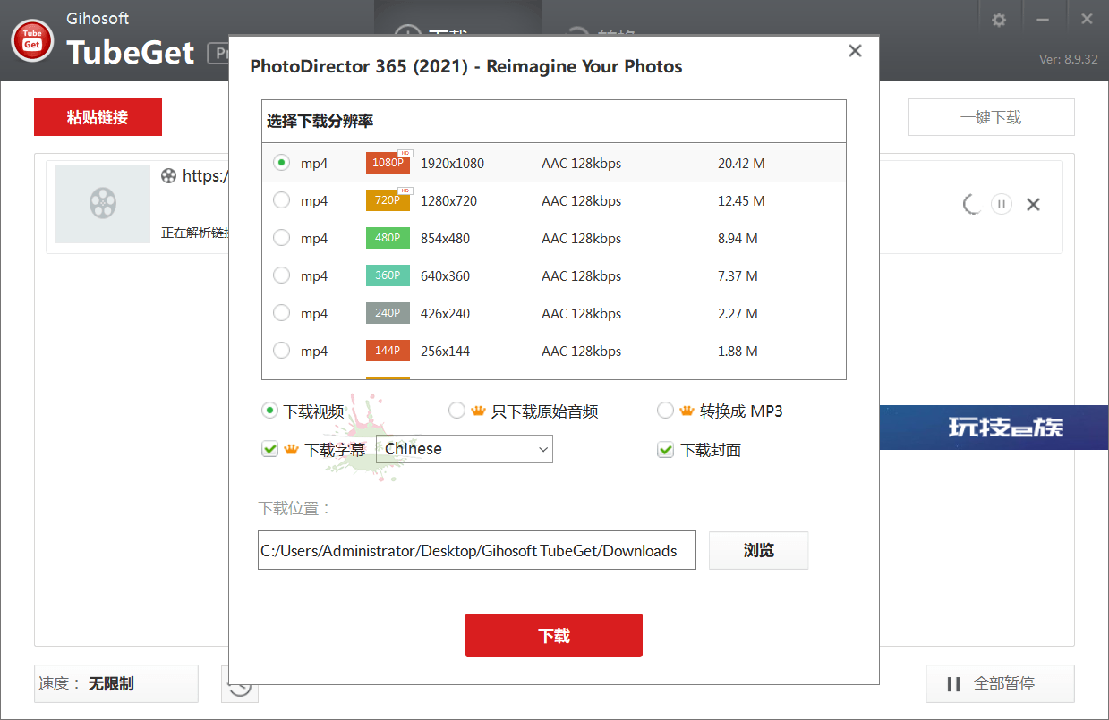Click the 一键下载 button

pyautogui.click(x=991, y=117)
